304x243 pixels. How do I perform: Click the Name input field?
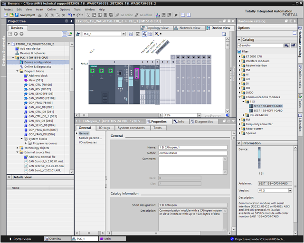click(x=193, y=148)
